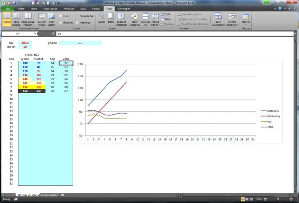299x203 pixels.
Task: Zoom out with the minus button
Action: coord(265,199)
